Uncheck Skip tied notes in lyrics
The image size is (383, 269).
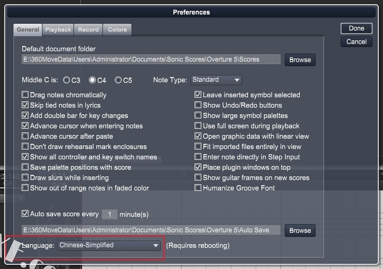click(25, 106)
